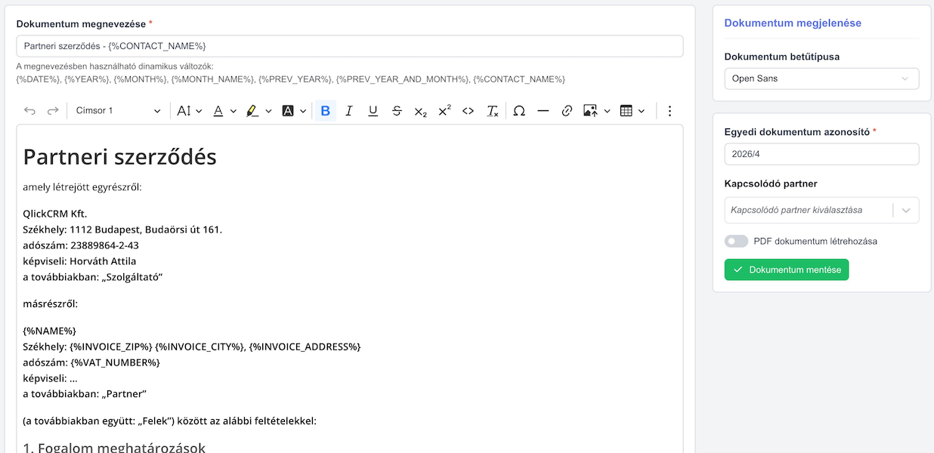
Task: Toggle italic formatting
Action: (349, 111)
